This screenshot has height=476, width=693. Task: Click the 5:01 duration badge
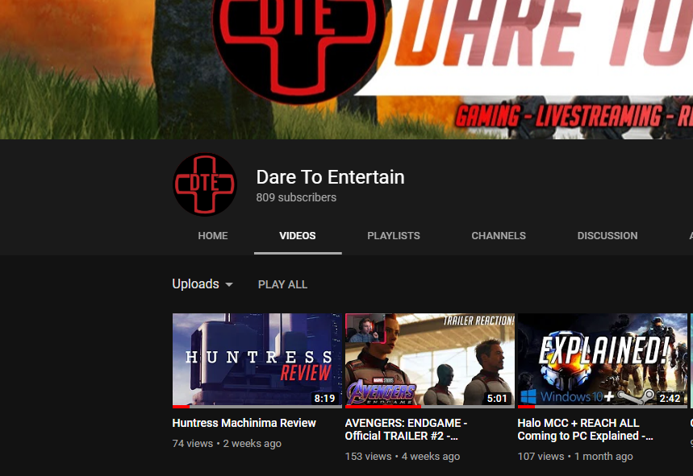pyautogui.click(x=497, y=399)
